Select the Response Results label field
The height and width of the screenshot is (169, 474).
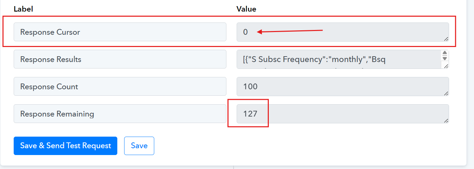[x=120, y=59]
